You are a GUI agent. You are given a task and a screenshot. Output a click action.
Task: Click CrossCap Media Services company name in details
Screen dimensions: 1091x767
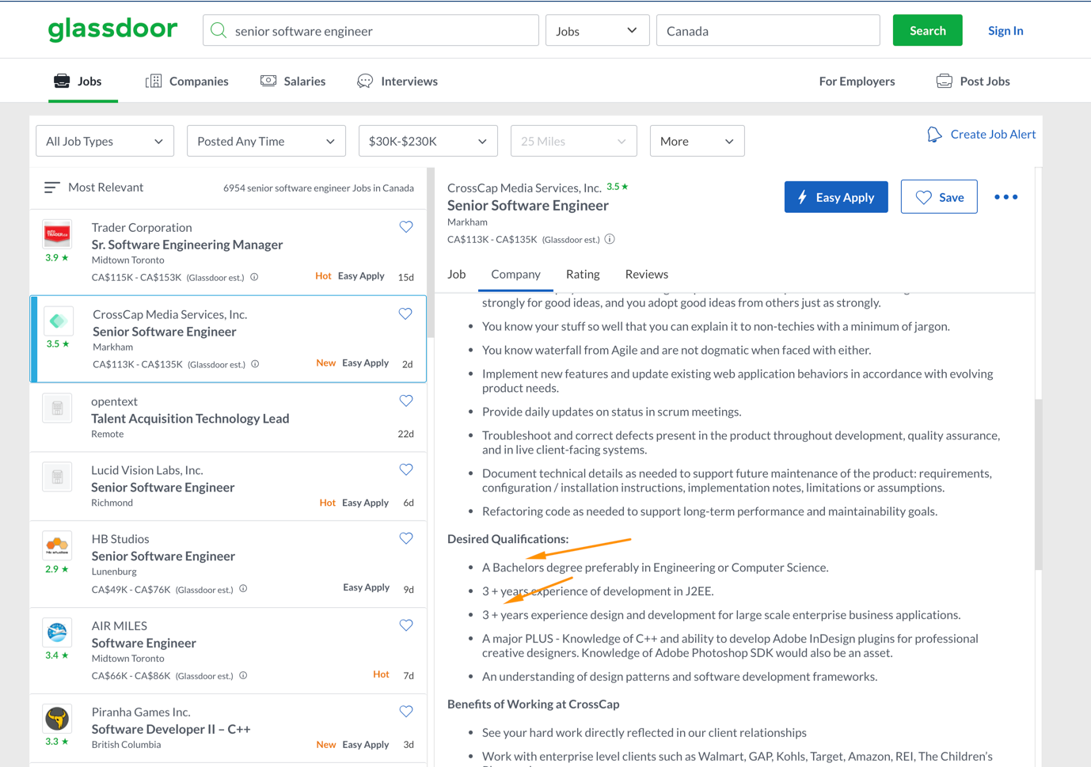[x=524, y=188]
